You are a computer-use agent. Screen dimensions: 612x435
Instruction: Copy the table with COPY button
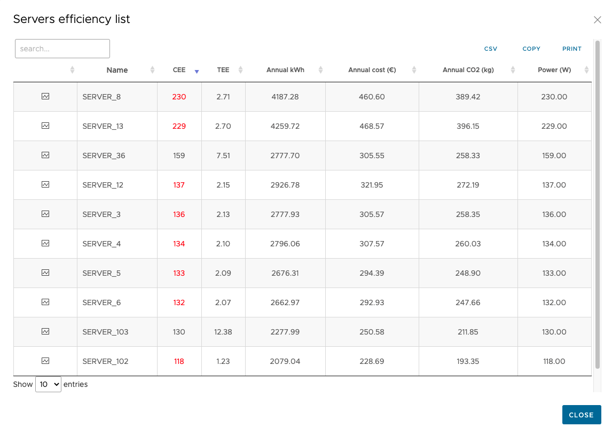point(531,49)
